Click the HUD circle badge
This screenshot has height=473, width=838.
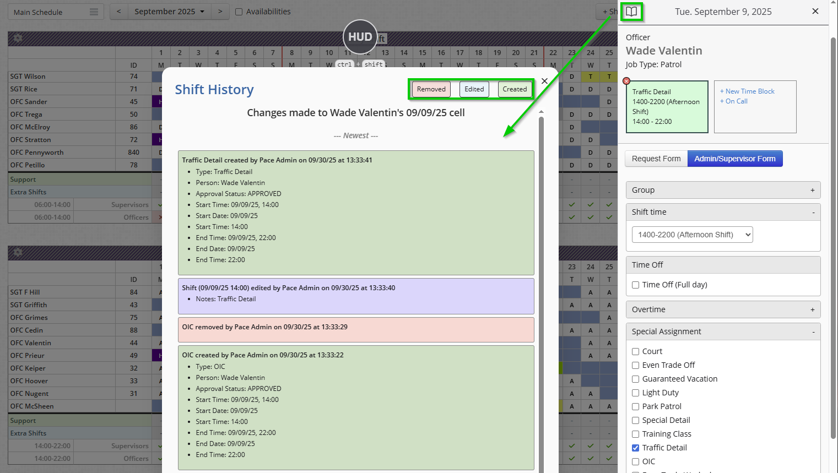click(360, 37)
